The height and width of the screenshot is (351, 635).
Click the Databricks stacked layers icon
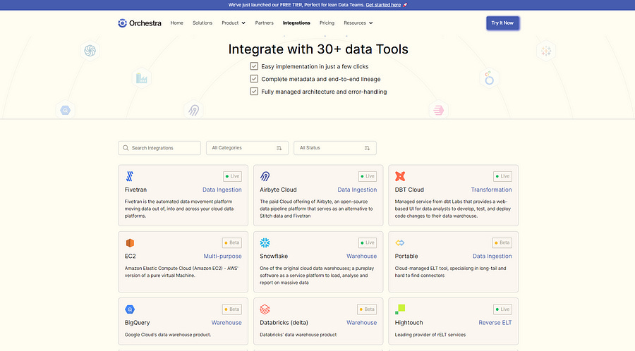click(265, 309)
